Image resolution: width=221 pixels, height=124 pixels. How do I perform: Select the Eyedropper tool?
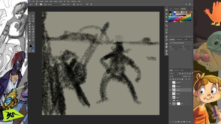pos(33,21)
